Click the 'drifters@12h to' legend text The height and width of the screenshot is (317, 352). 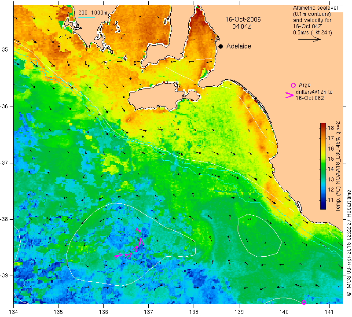314,92
